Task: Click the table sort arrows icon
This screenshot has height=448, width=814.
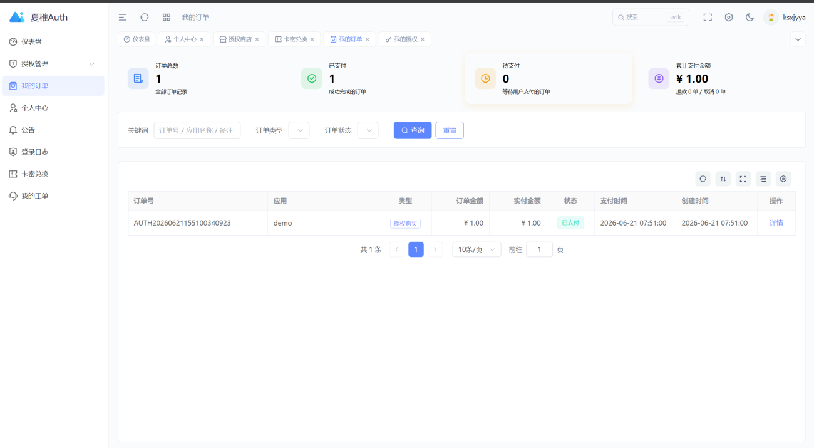Action: pos(723,179)
